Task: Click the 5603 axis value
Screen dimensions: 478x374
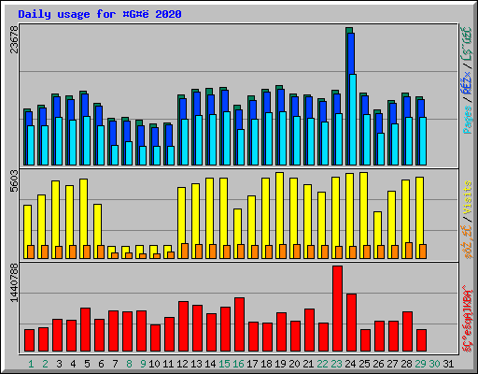Action: [x=14, y=181]
